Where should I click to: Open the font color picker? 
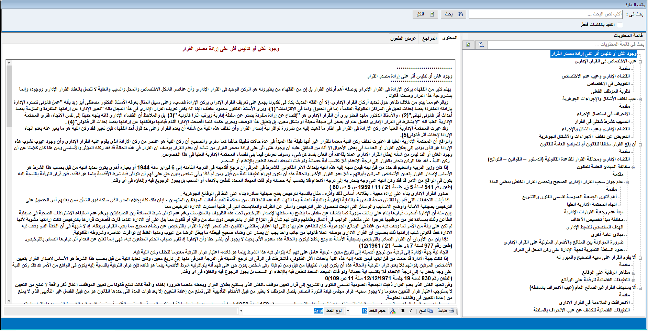click(393, 311)
